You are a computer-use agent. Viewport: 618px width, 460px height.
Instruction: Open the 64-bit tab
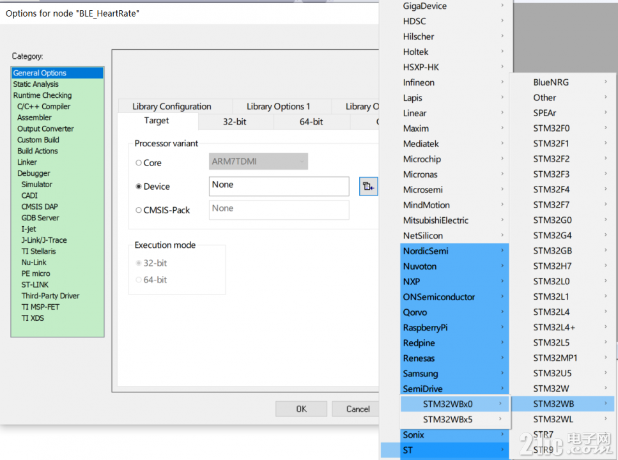point(311,122)
